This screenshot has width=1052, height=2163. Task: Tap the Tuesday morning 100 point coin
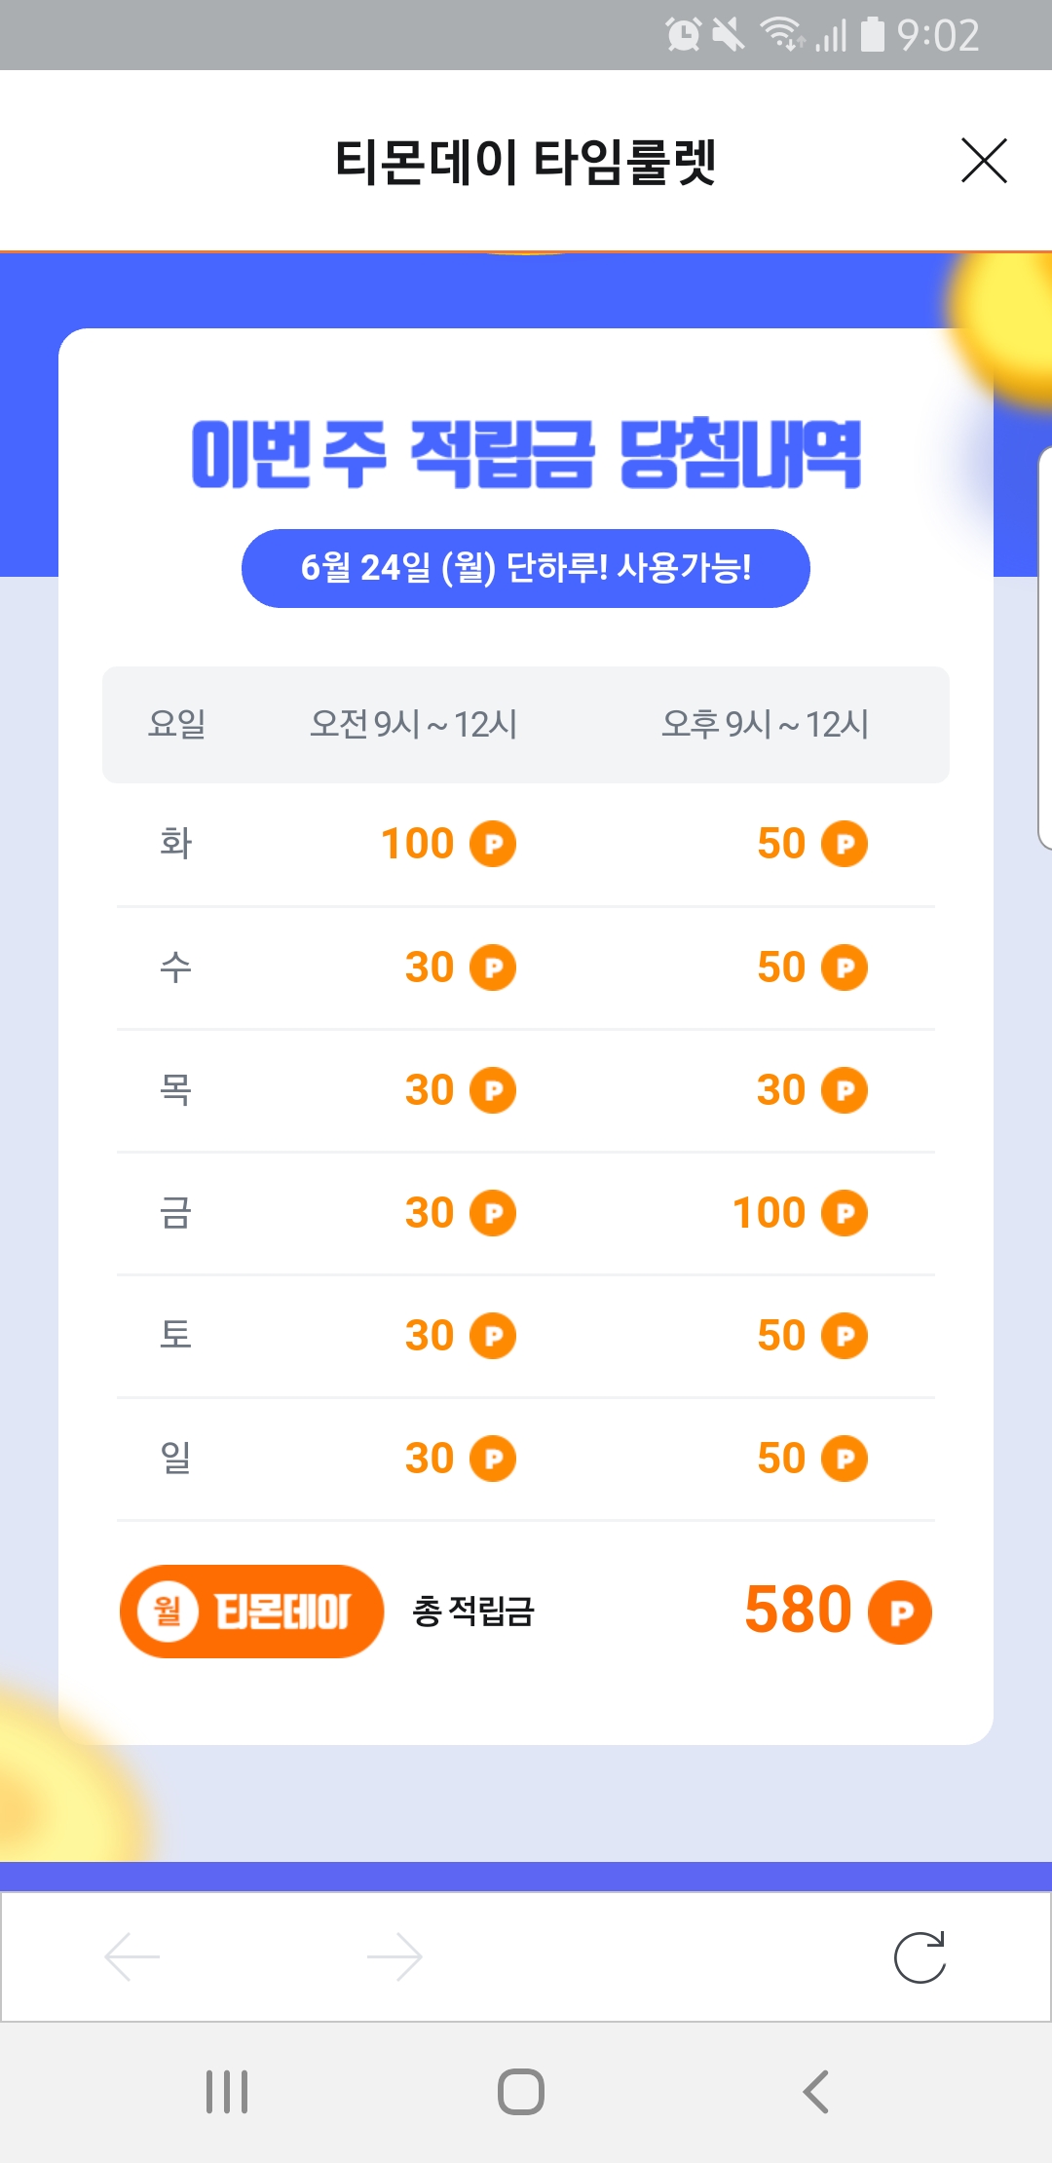pos(493,844)
